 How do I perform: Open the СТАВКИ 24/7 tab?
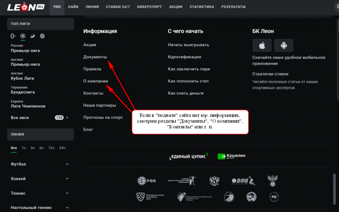118,7
